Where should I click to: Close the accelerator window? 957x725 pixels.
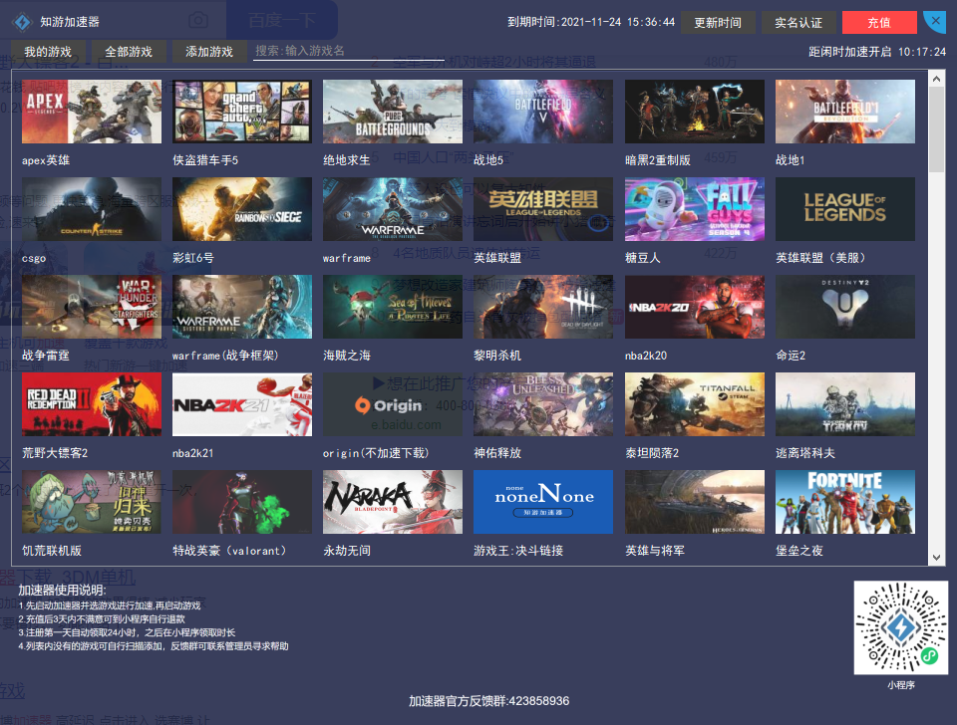[934, 21]
